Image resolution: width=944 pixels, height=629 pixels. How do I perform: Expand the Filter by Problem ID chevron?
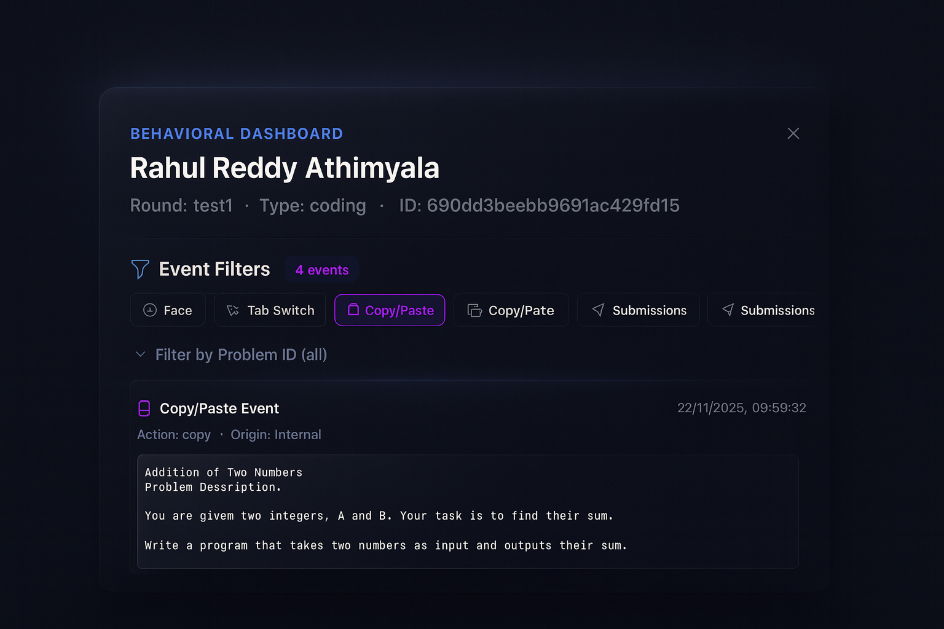coord(141,354)
